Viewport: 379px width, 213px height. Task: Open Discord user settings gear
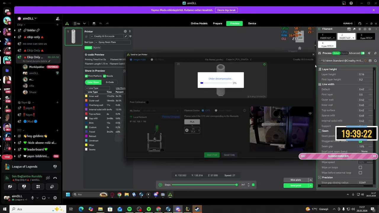(x=55, y=198)
